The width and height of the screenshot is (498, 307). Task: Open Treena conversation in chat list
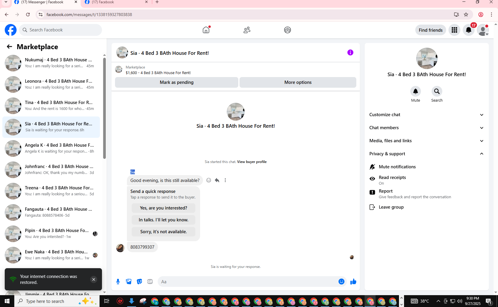click(51, 191)
